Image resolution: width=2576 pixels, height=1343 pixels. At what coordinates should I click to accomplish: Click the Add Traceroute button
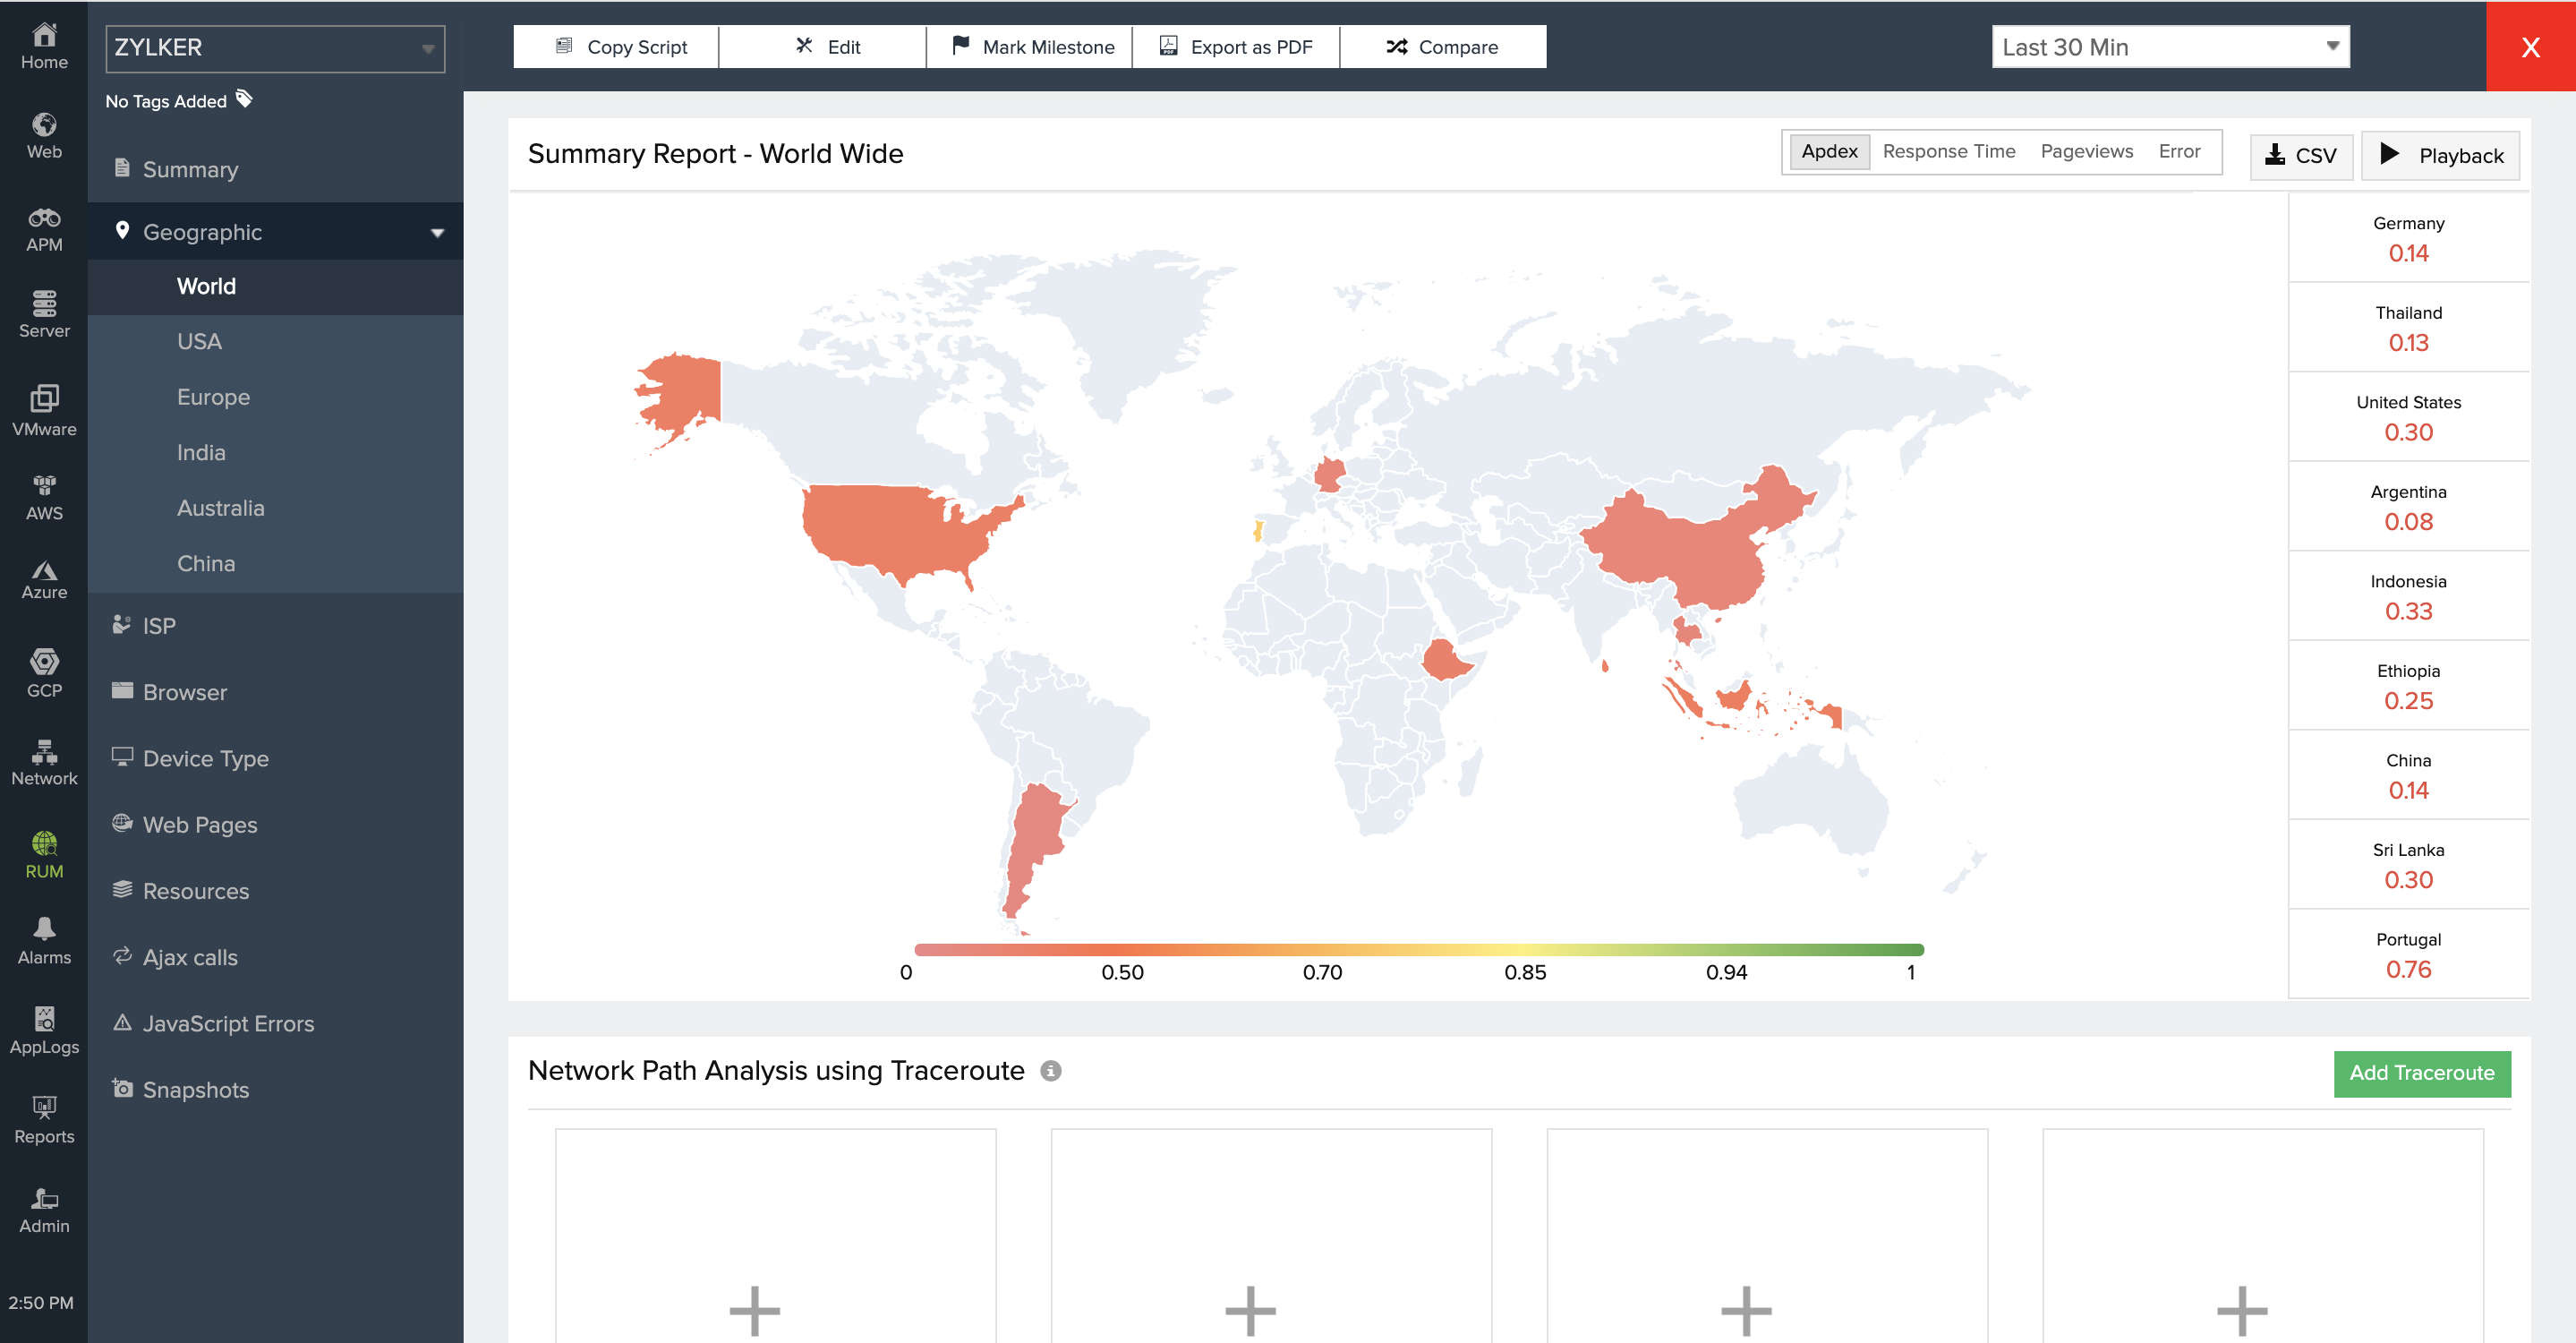[x=2422, y=1073]
